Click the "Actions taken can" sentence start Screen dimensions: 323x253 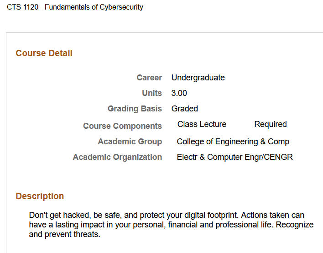pos(273,215)
